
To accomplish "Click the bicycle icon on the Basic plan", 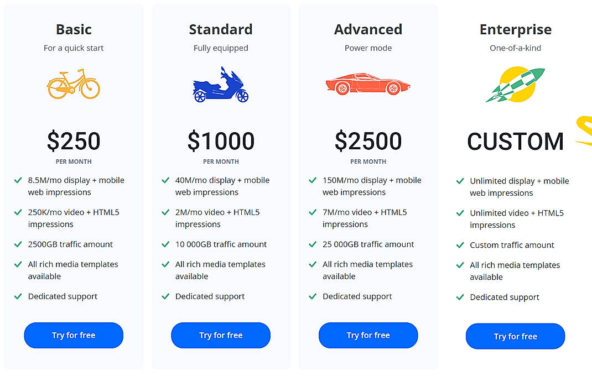I will coord(74,85).
